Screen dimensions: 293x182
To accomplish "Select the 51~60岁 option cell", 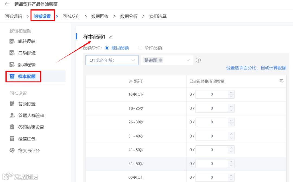I will click(136, 164).
